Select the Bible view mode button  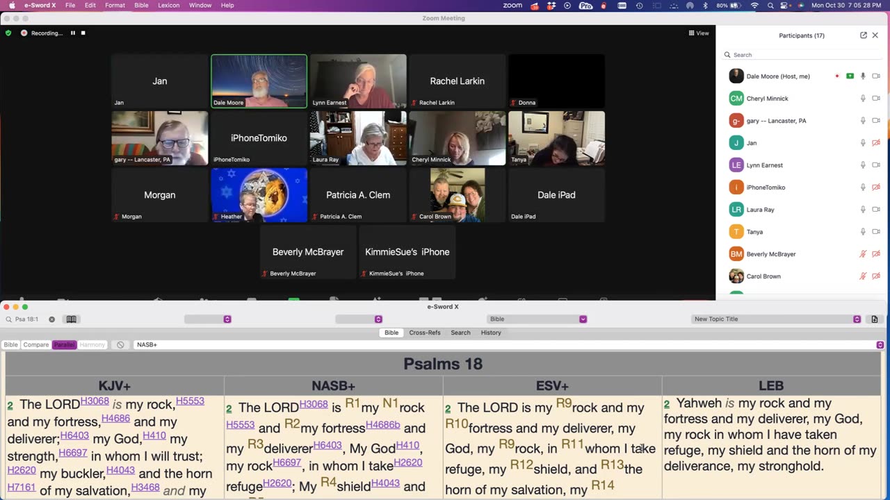[x=11, y=344]
